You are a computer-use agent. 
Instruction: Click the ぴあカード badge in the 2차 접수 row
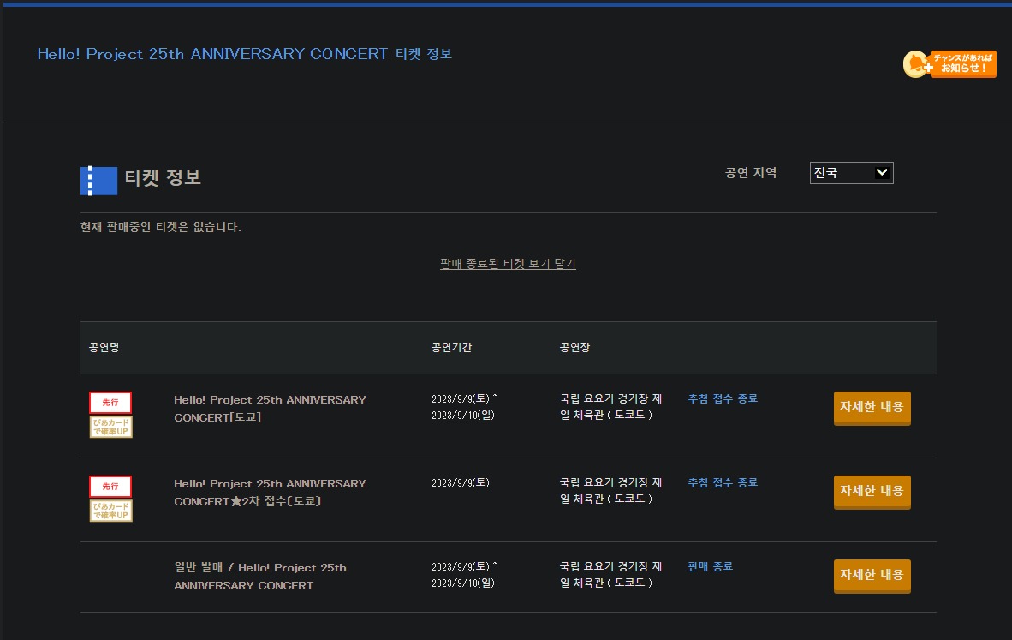point(110,511)
